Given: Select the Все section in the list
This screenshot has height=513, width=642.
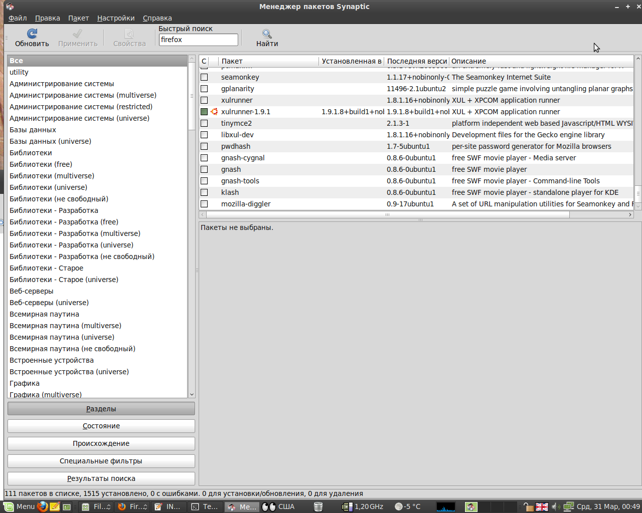Looking at the screenshot, I should [97, 61].
